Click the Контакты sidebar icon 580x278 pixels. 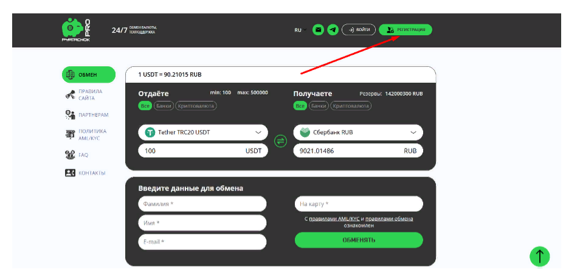pyautogui.click(x=70, y=173)
